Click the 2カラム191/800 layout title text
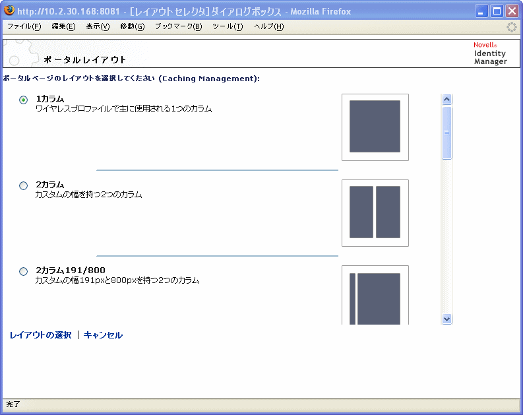 click(x=71, y=271)
